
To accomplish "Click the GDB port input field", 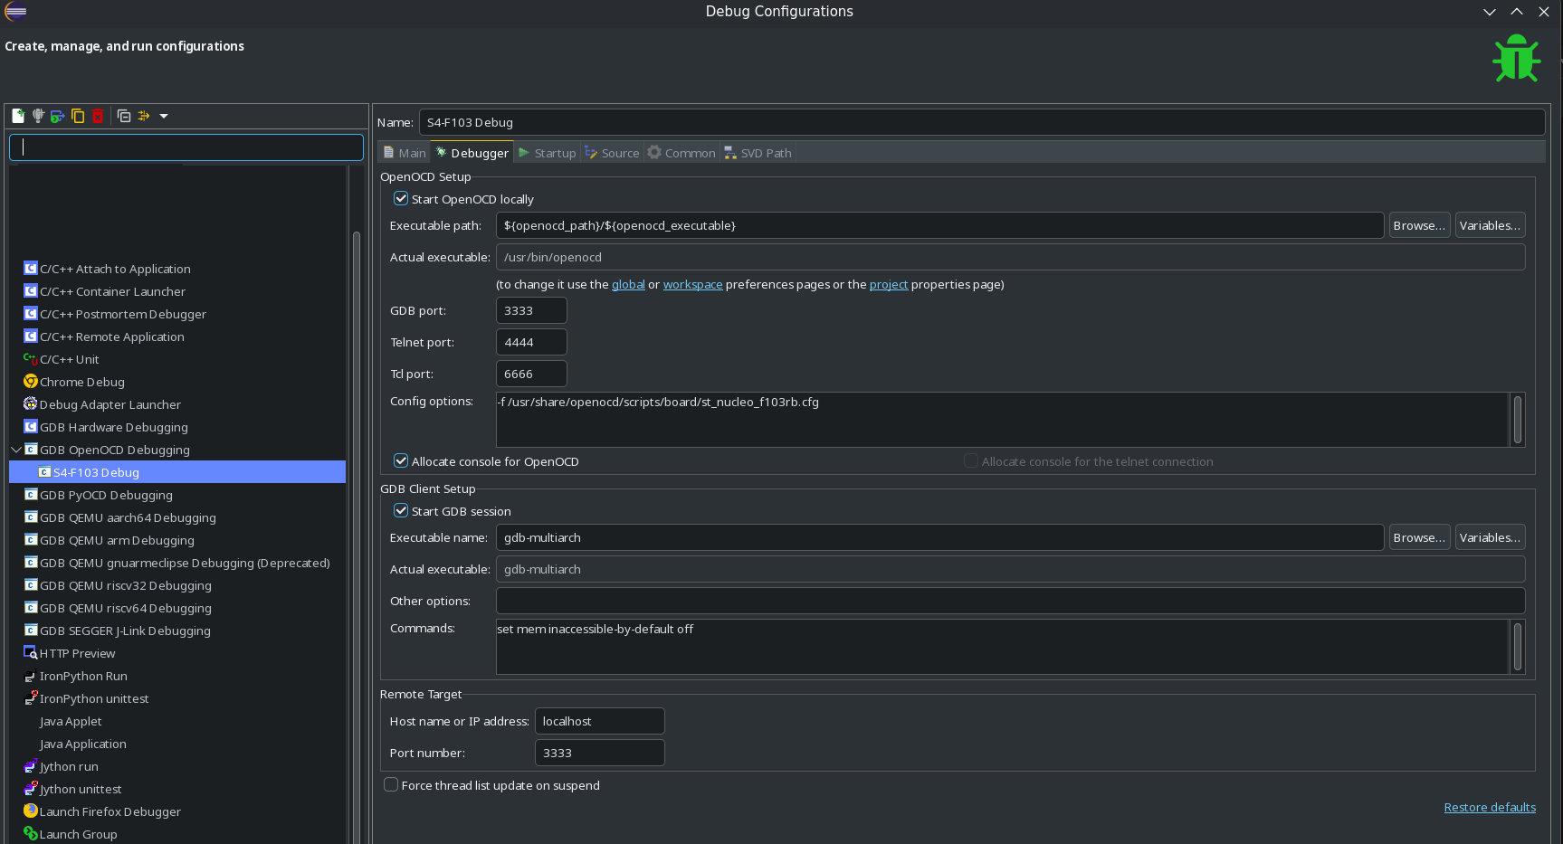I will (531, 310).
